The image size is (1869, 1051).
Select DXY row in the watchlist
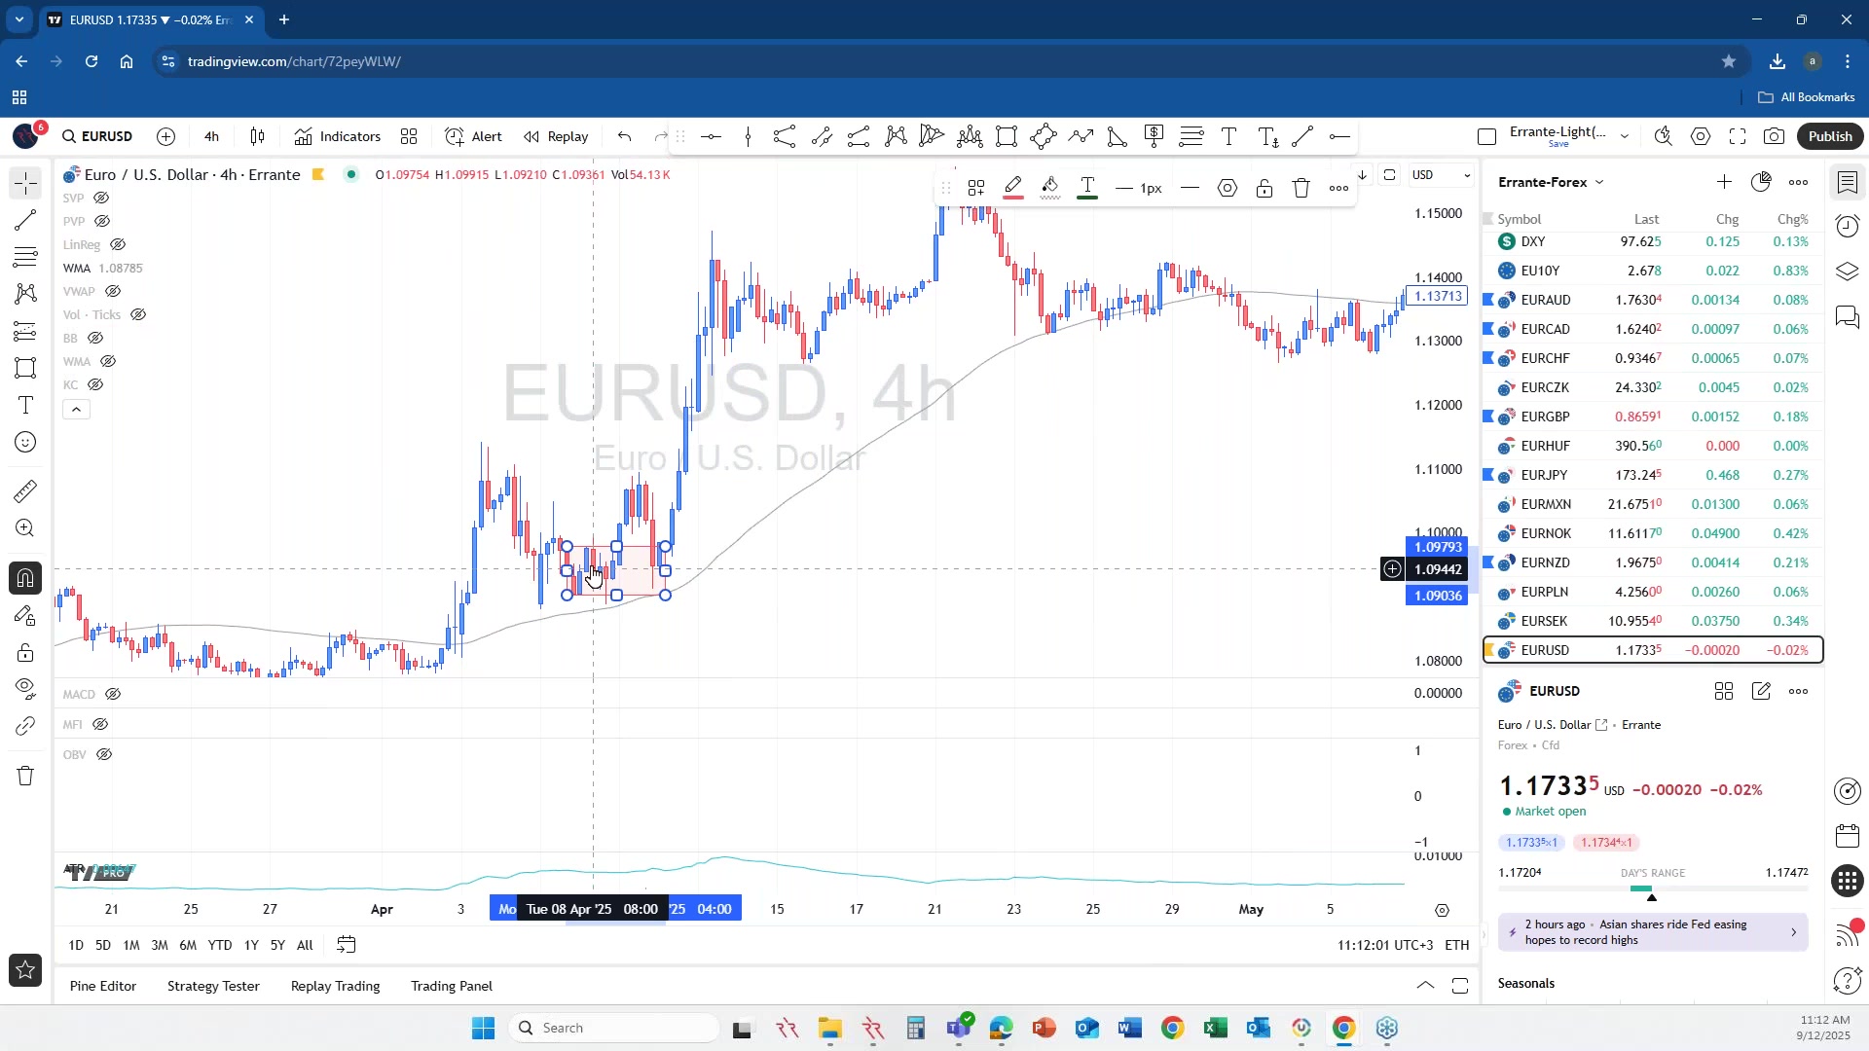pos(1652,241)
